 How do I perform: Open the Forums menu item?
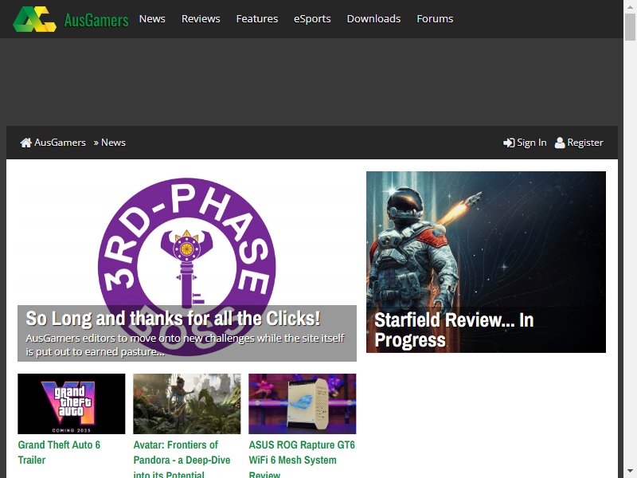pyautogui.click(x=435, y=18)
